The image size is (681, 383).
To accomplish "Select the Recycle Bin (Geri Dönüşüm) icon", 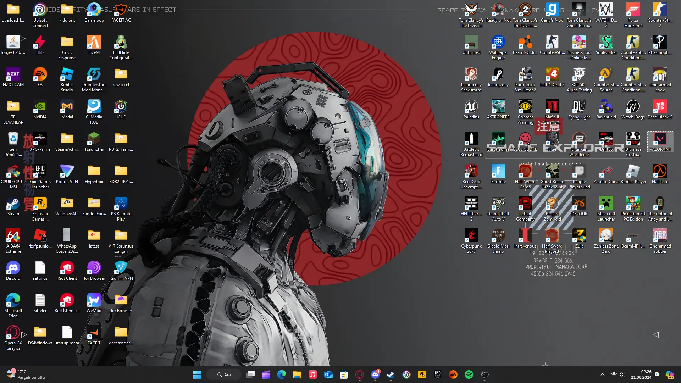I will pyautogui.click(x=13, y=144).
